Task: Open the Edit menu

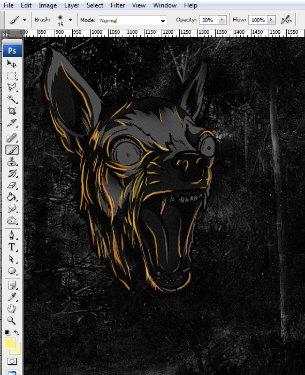Action: (x=26, y=5)
